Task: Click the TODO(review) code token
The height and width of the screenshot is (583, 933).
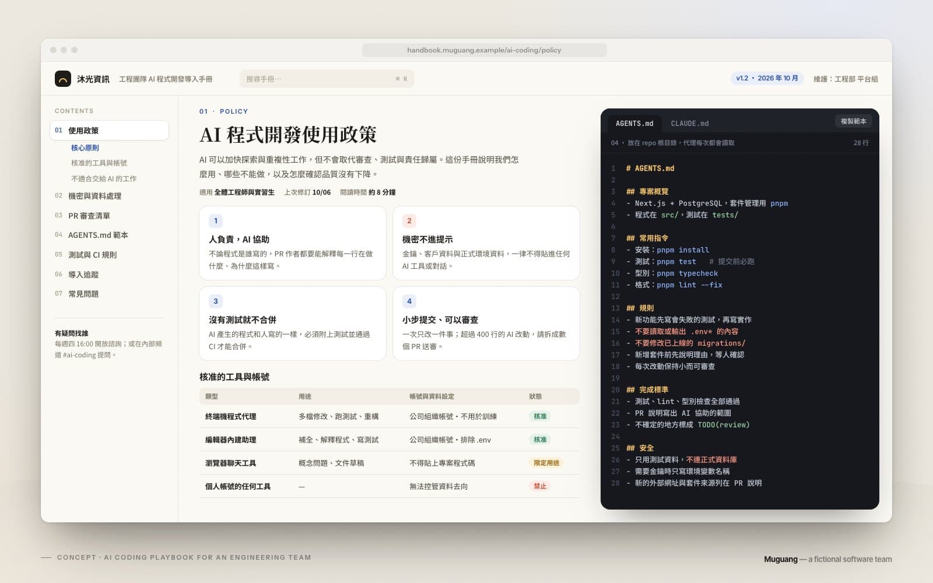Action: click(724, 425)
